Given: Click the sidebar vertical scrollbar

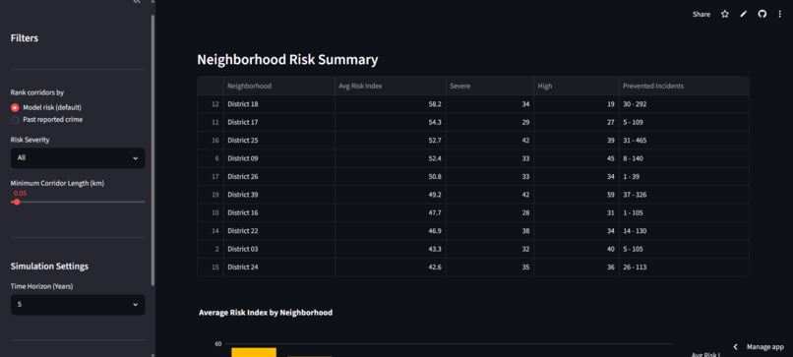Looking at the screenshot, I should tap(152, 150).
